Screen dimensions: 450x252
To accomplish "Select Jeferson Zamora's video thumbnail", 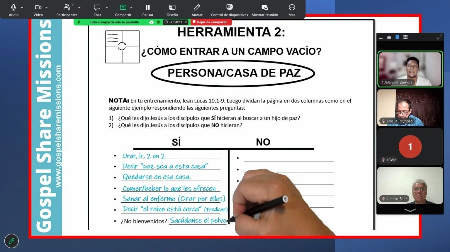I will point(410,69).
